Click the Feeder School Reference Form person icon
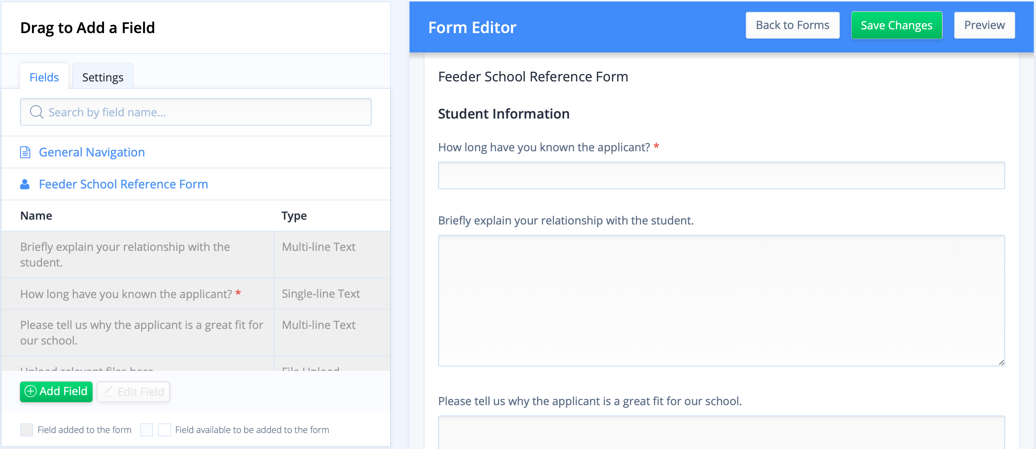 (x=25, y=184)
